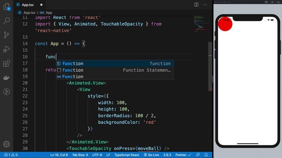Open the Manage gear icon
This screenshot has height=158, width=282.
pyautogui.click(x=7, y=144)
